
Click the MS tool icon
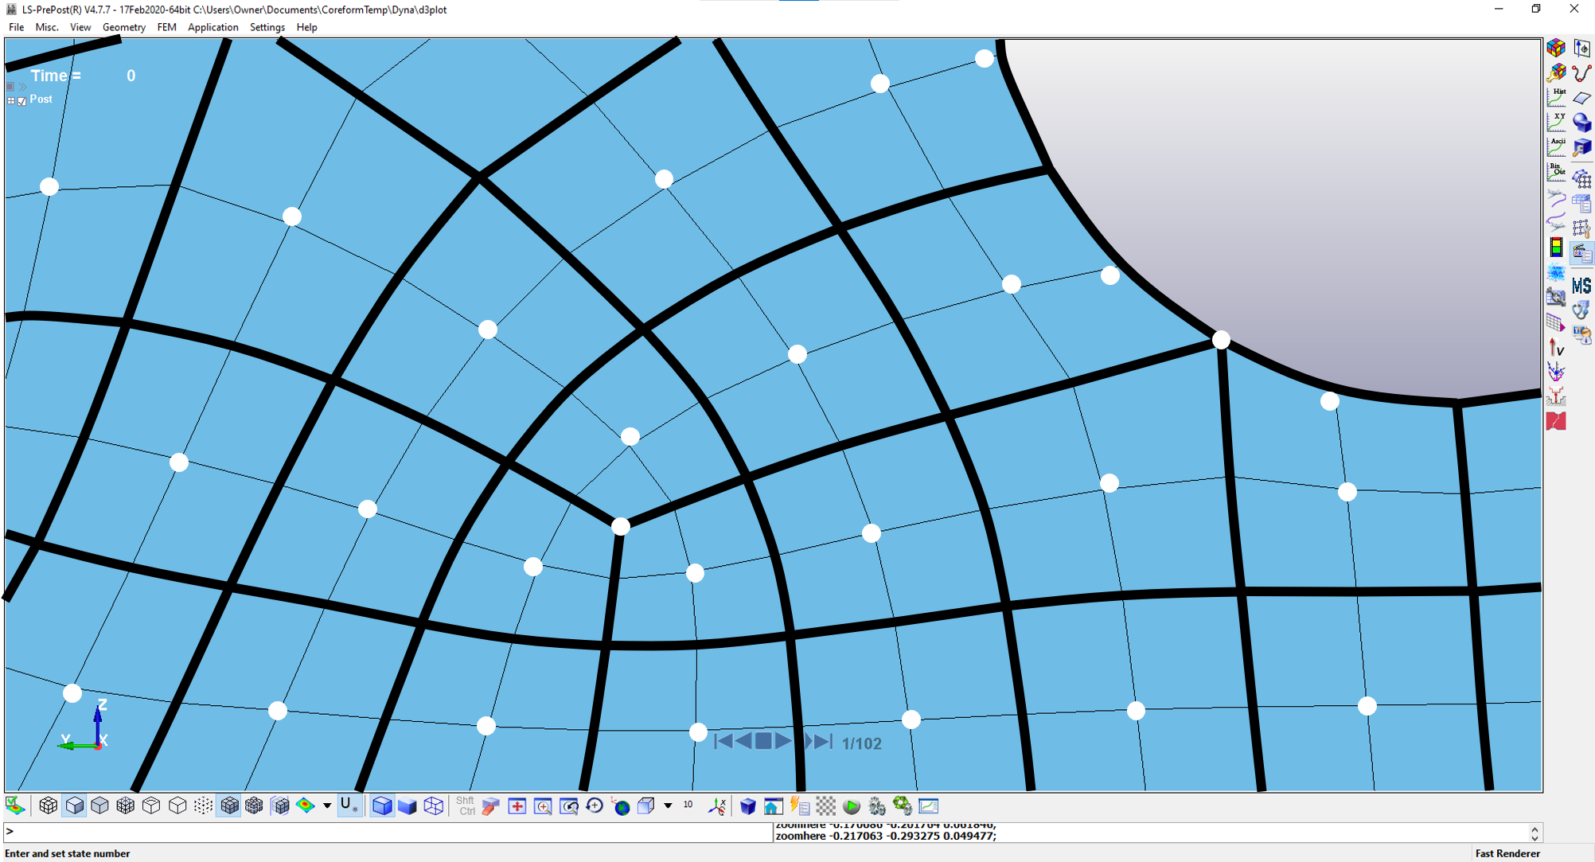(x=1581, y=286)
